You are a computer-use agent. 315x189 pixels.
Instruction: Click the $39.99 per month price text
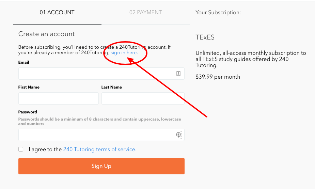(218, 77)
